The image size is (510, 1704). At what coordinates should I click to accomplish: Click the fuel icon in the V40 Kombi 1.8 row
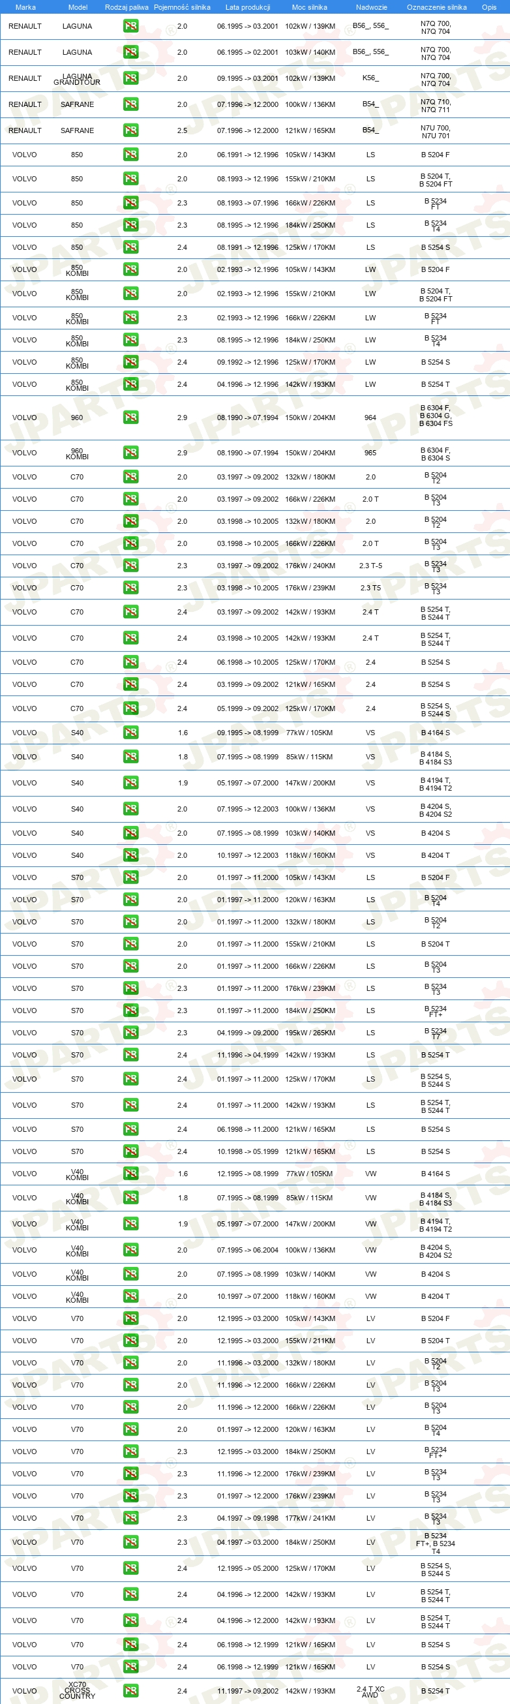click(130, 1198)
